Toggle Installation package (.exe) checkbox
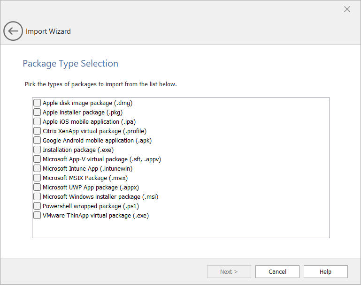Image resolution: width=361 pixels, height=286 pixels. (37, 150)
